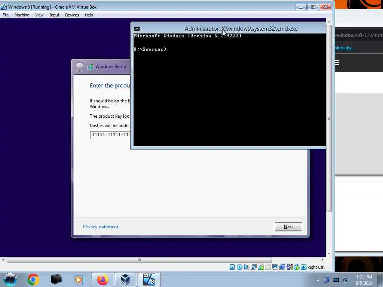
Task: Click the VirtualBox window title icon
Action: [4, 7]
